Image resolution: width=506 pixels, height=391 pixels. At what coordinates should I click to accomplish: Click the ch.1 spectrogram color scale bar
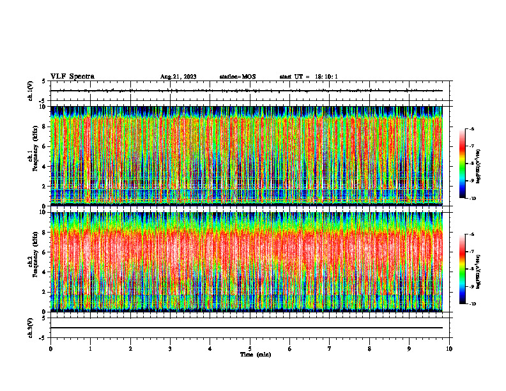[x=462, y=164]
